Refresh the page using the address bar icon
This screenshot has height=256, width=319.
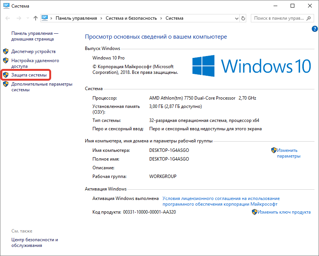pos(243,18)
